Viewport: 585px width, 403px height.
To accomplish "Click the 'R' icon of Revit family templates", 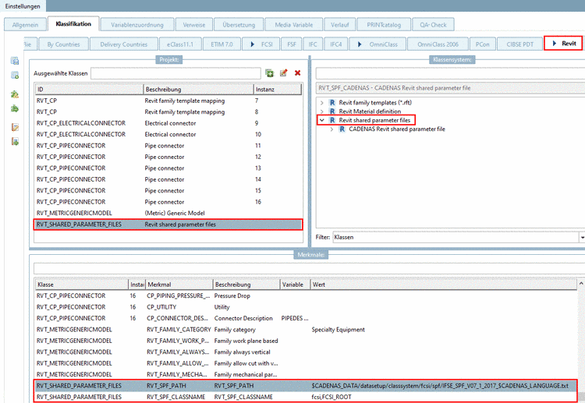I will 332,103.
